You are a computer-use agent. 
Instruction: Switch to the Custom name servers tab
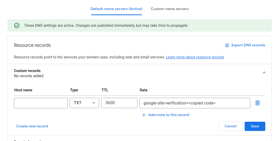pos(169,9)
